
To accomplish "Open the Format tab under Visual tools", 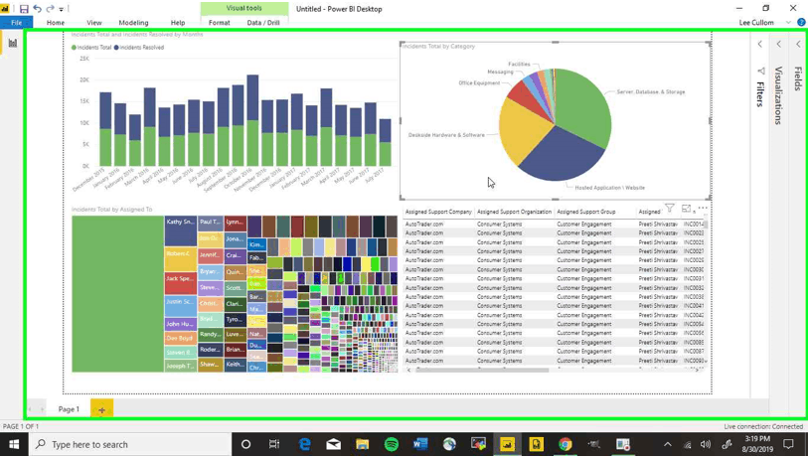I will click(x=220, y=23).
